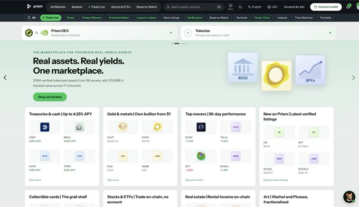Open the NVDAc asset icon
The width and height of the screenshot is (359, 207).
[279, 159]
